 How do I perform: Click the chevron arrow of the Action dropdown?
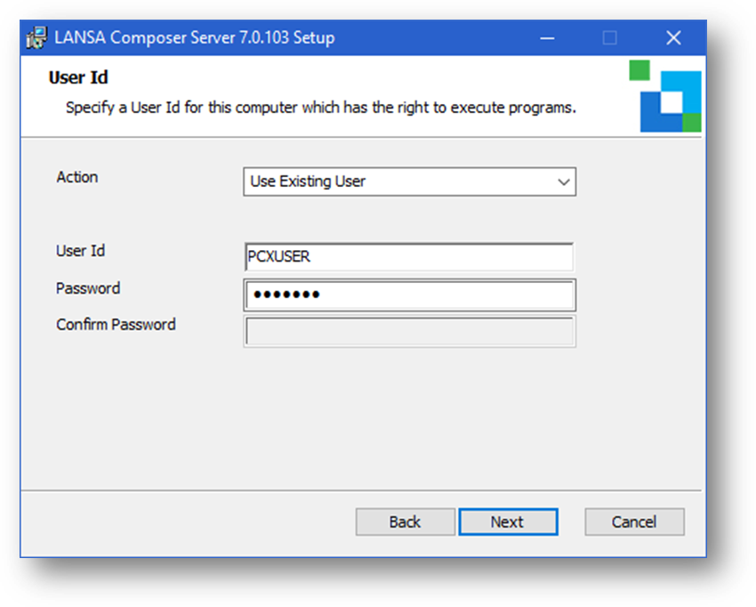[563, 182]
